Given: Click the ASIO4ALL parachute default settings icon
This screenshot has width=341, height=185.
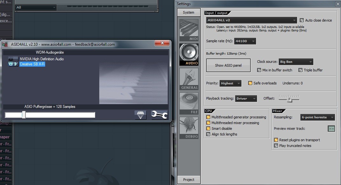Looking at the screenshot, I should coord(141,115).
